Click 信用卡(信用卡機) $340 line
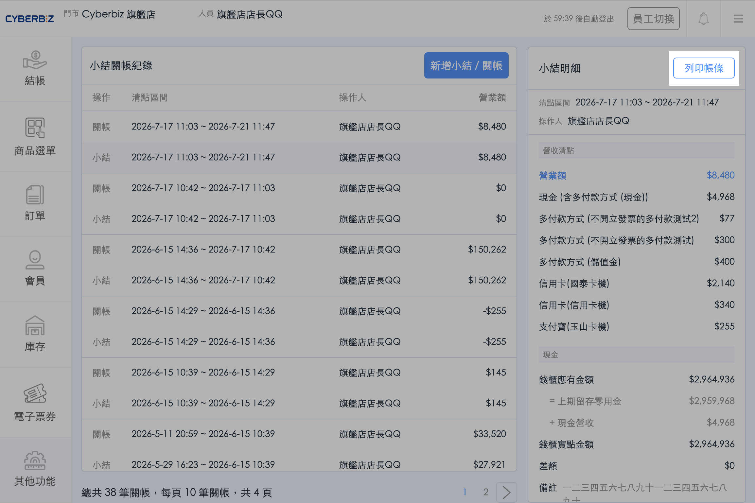Image resolution: width=755 pixels, height=503 pixels. point(637,305)
